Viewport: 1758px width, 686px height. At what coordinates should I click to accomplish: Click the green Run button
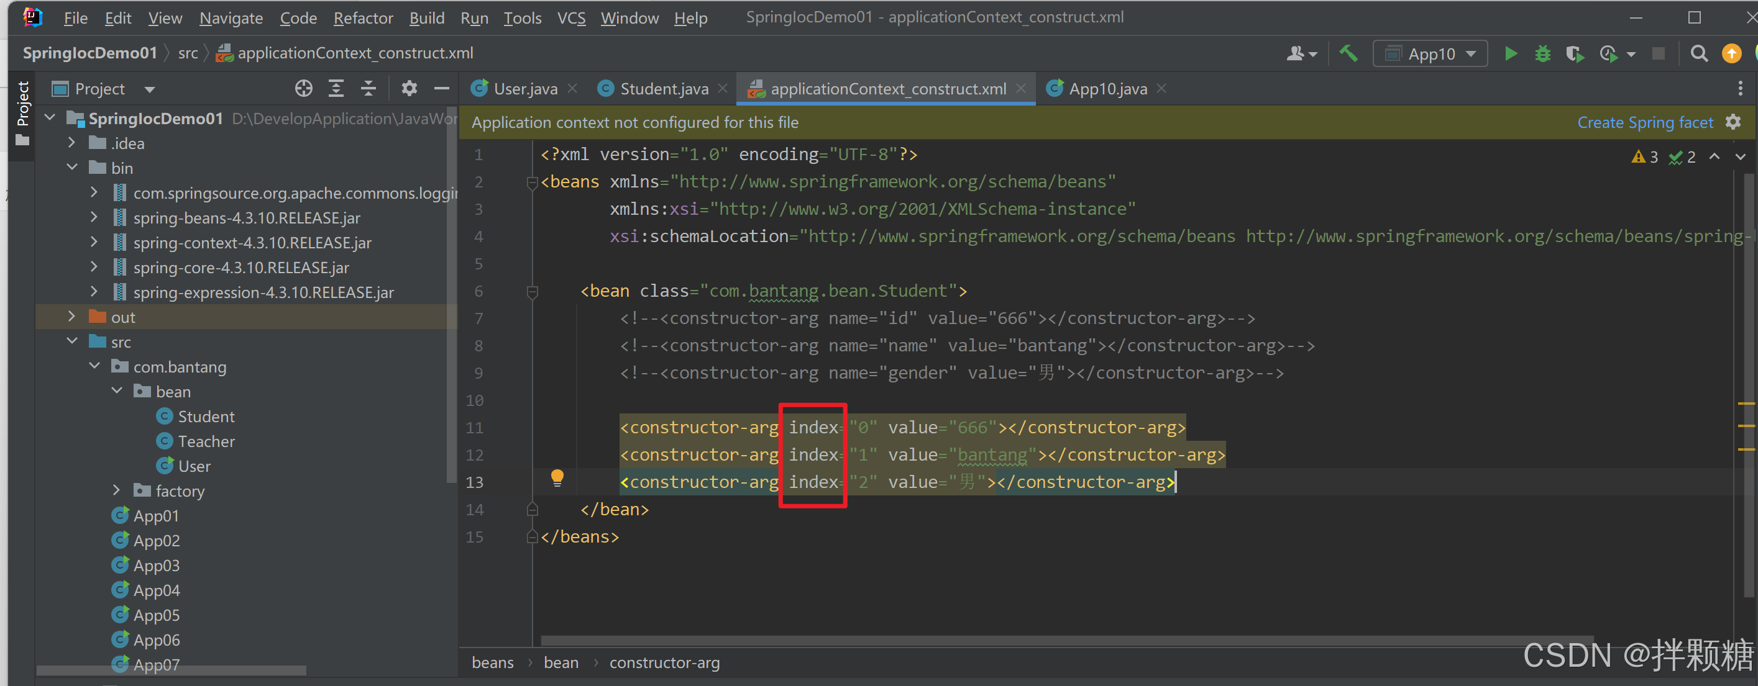1511,53
